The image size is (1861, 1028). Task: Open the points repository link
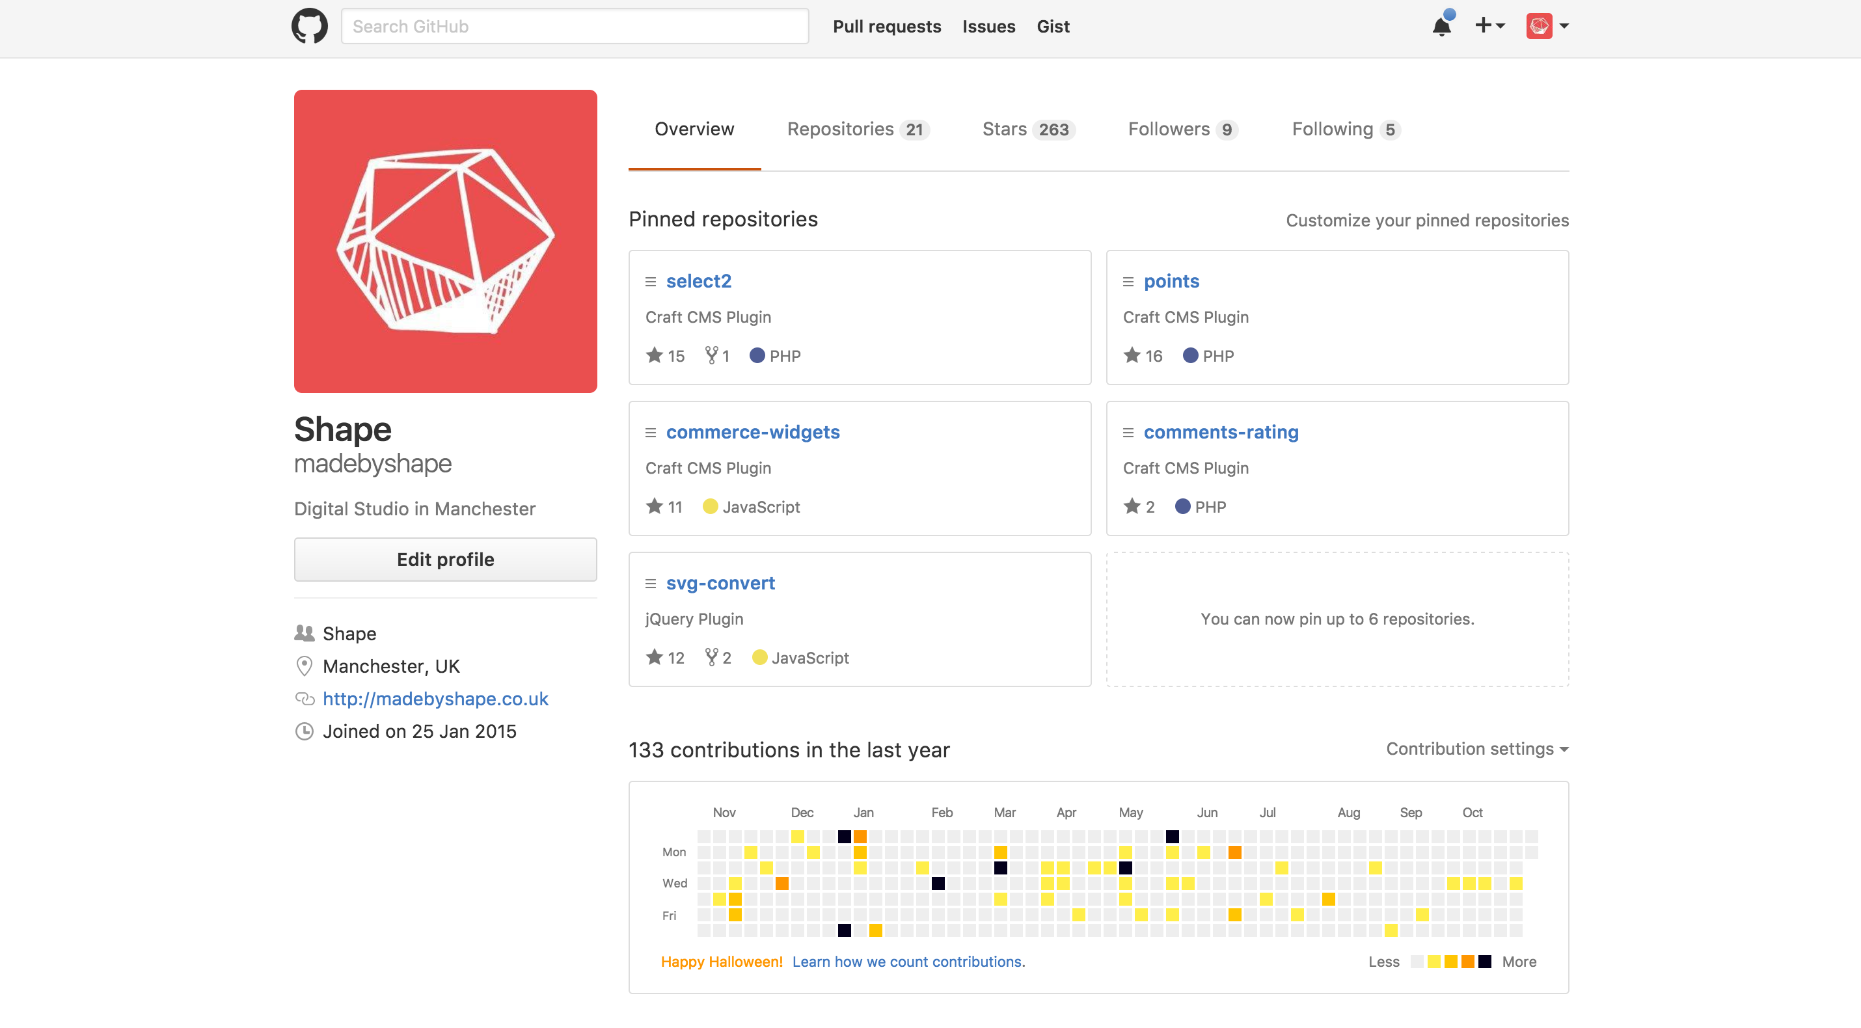(x=1171, y=281)
